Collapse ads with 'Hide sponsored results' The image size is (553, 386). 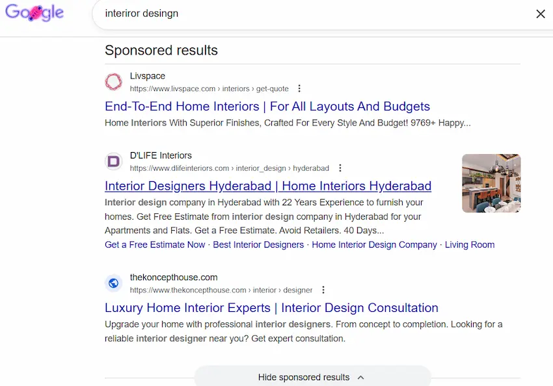pos(312,377)
